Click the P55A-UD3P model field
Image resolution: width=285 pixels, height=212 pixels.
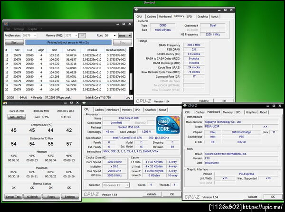[228, 127]
